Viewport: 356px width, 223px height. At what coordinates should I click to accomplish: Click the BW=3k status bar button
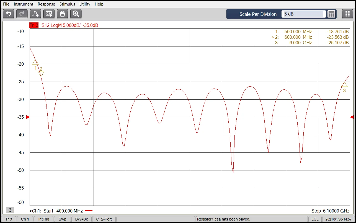pyautogui.click(x=81, y=219)
